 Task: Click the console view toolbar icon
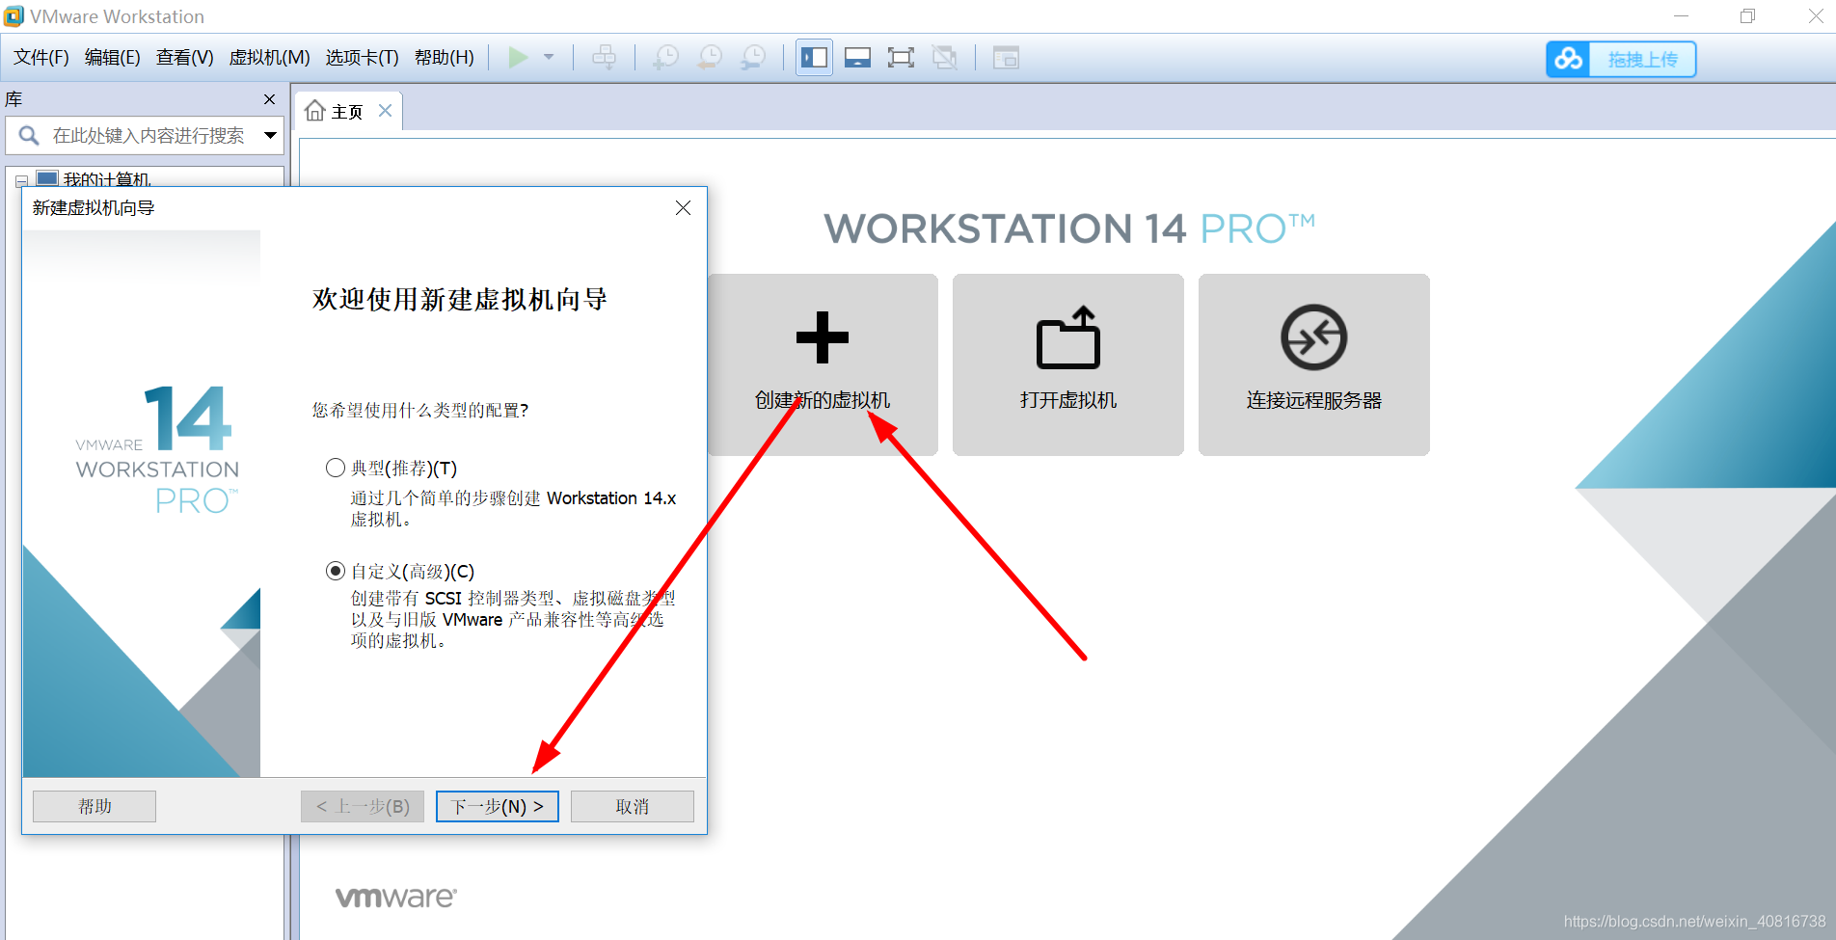pyautogui.click(x=1006, y=58)
